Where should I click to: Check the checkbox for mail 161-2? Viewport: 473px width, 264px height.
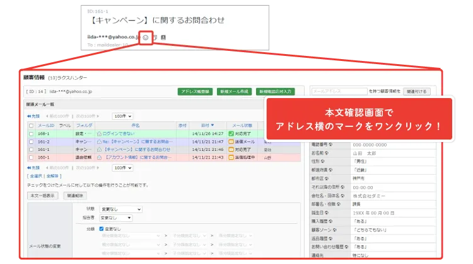pyautogui.click(x=31, y=141)
